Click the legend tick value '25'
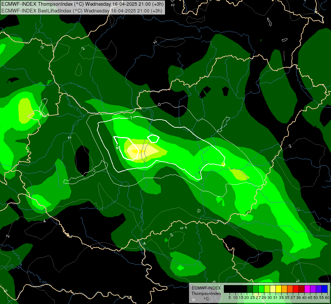This screenshot has width=331, height=304. [x=253, y=298]
